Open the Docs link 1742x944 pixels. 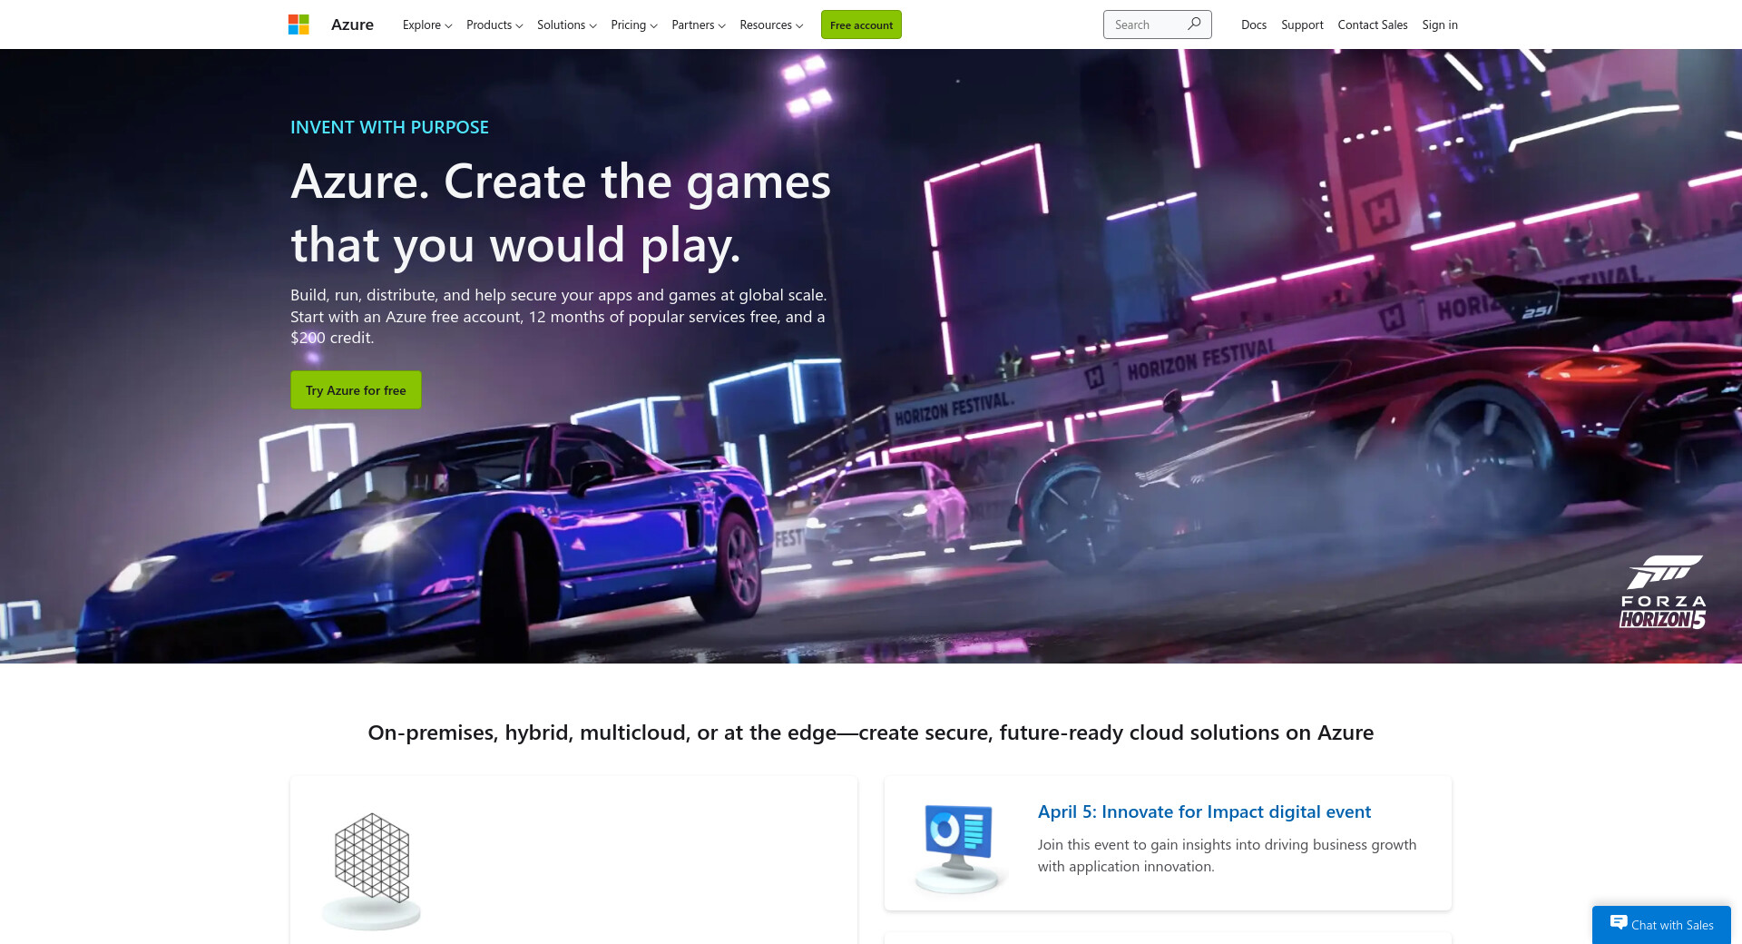click(x=1254, y=25)
